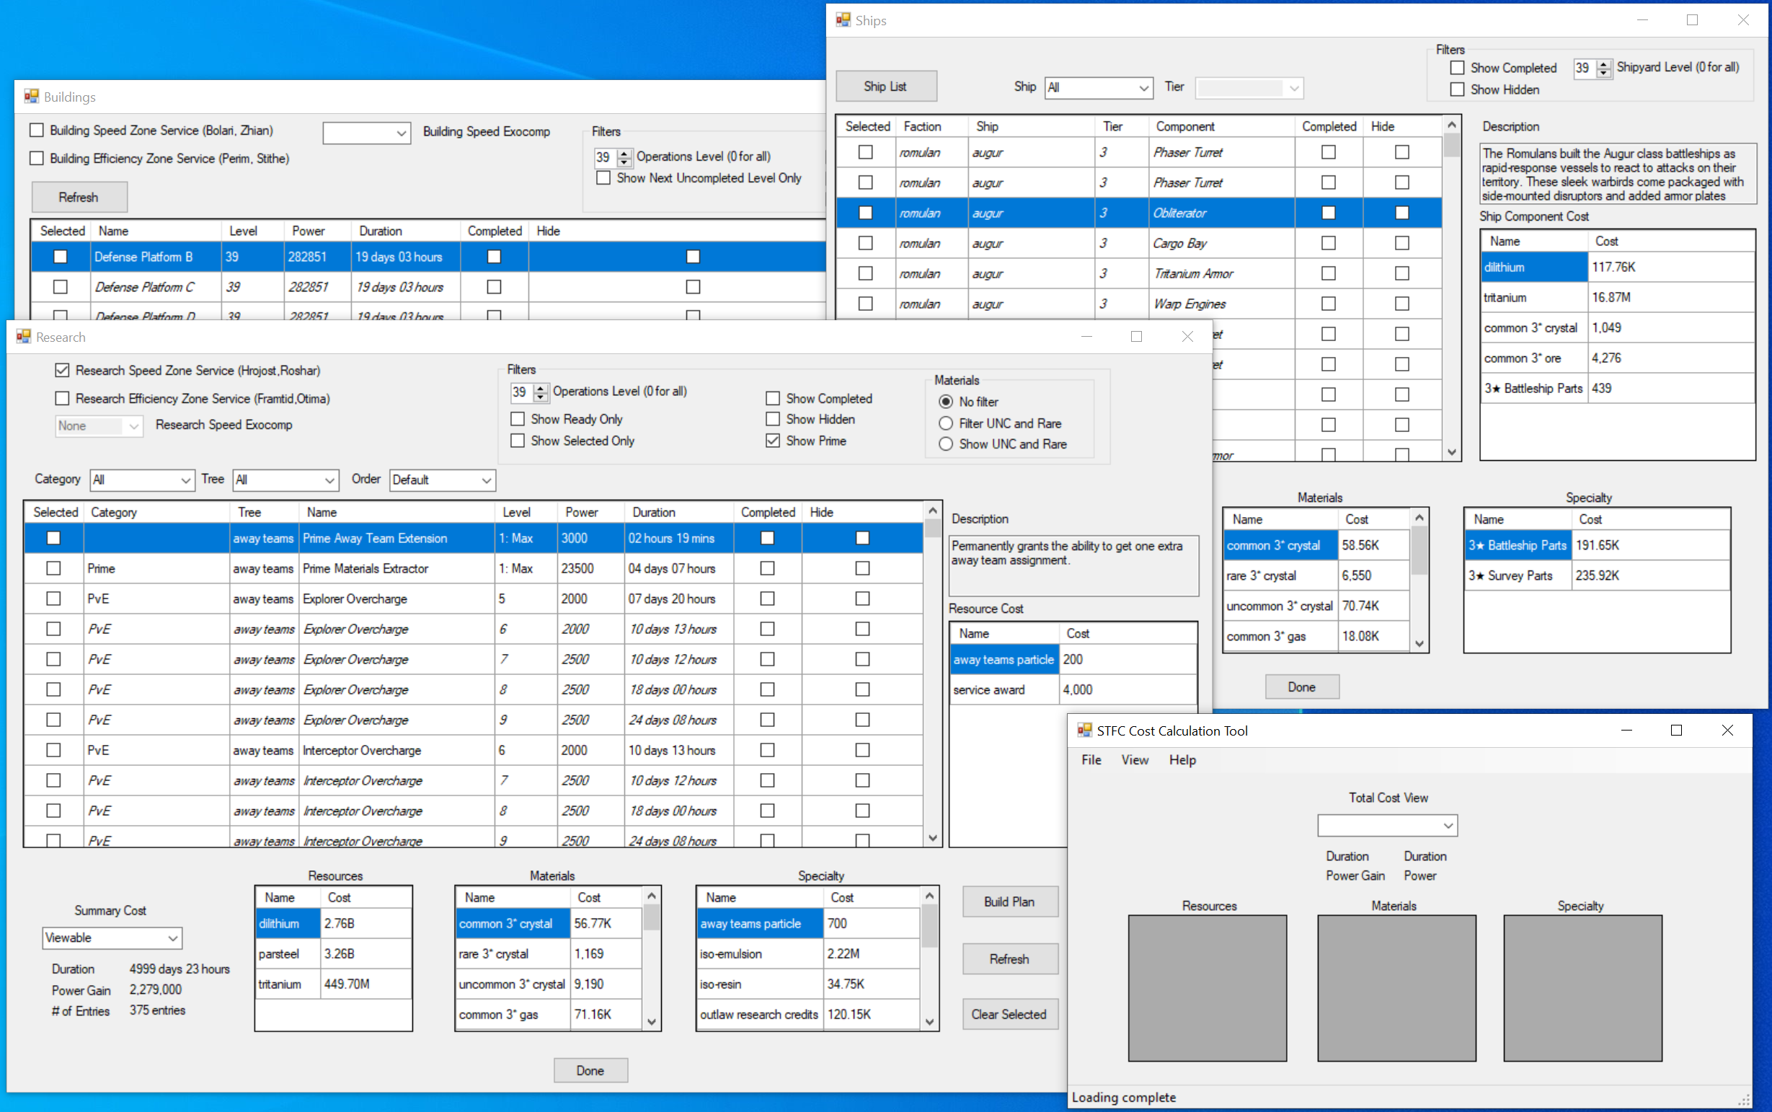
Task: Click the Buildings window title bar icon
Action: [x=30, y=97]
